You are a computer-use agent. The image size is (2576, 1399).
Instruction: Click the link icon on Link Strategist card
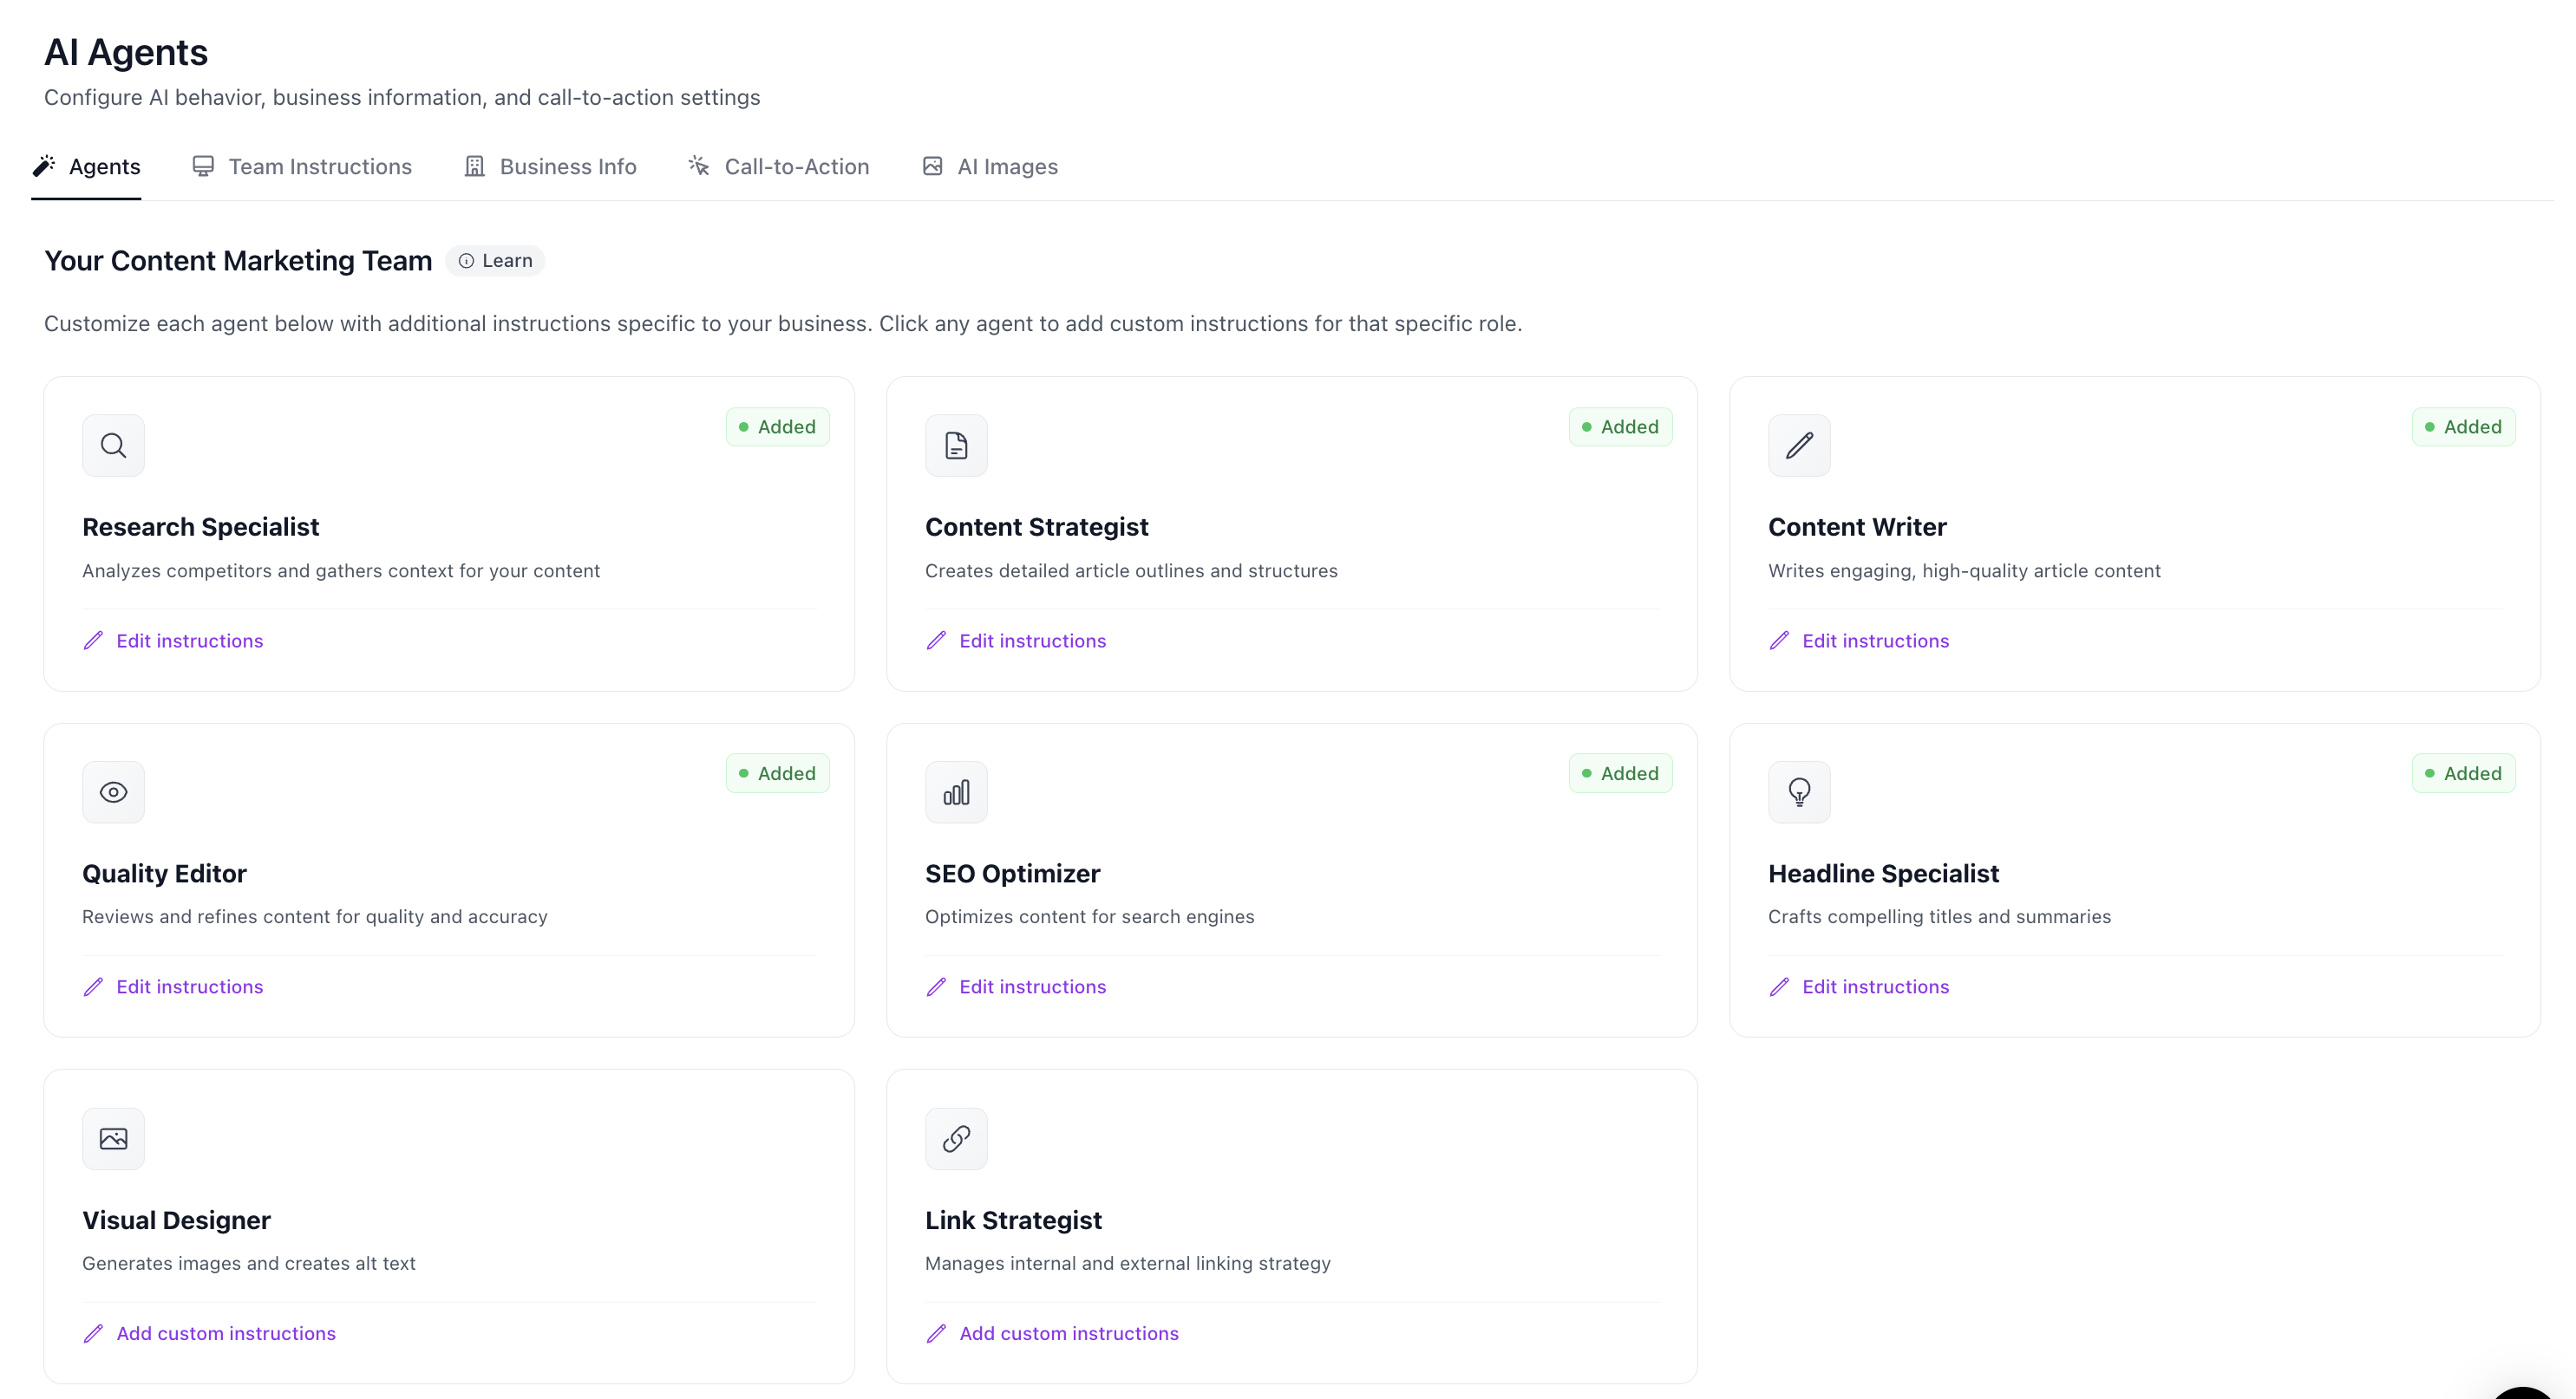point(956,1138)
